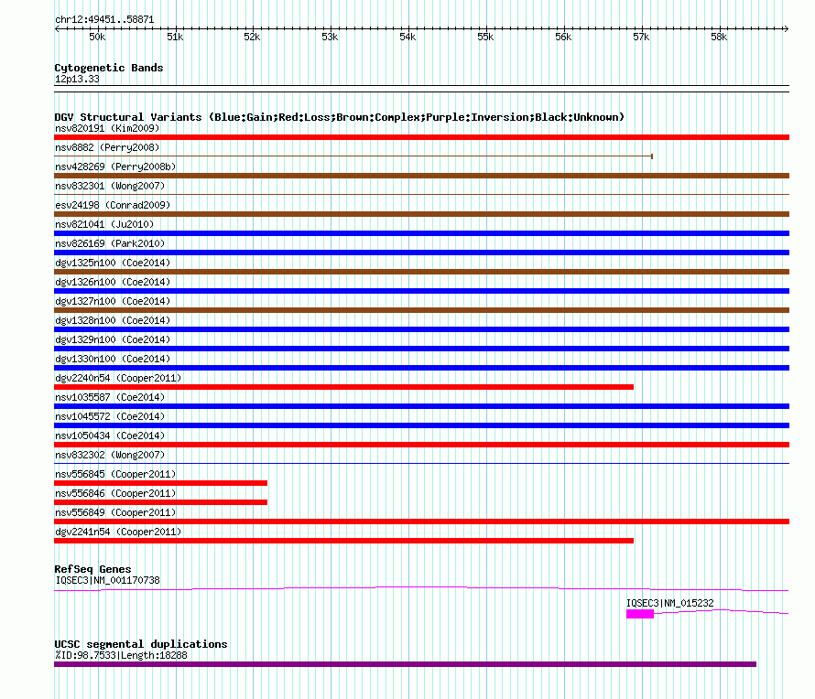Click the dgv2240n54 (Cooper2011) red bar

pyautogui.click(x=343, y=387)
